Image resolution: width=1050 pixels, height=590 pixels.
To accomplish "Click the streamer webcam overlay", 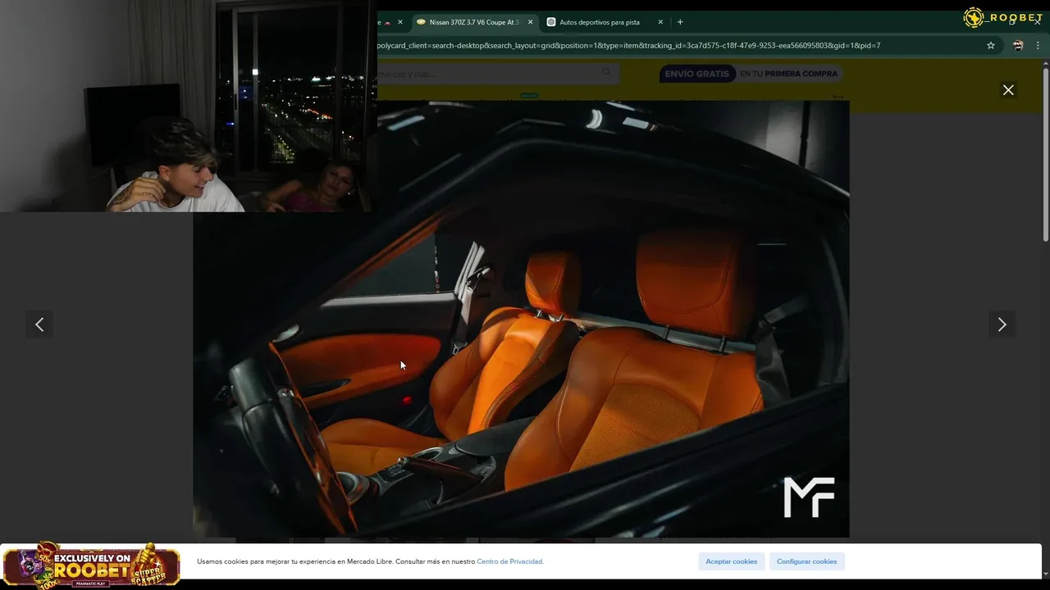I will 189,107.
